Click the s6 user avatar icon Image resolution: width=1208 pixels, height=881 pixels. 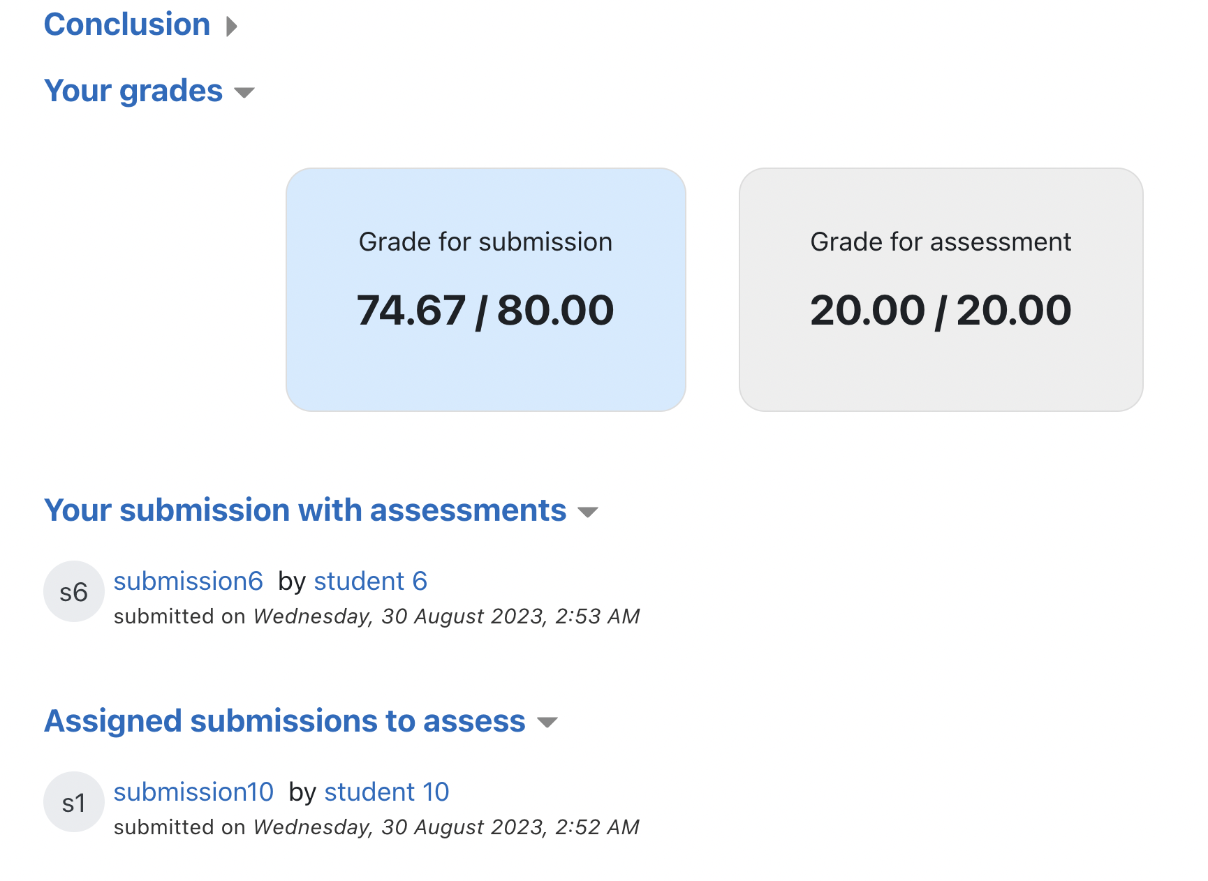pos(74,591)
